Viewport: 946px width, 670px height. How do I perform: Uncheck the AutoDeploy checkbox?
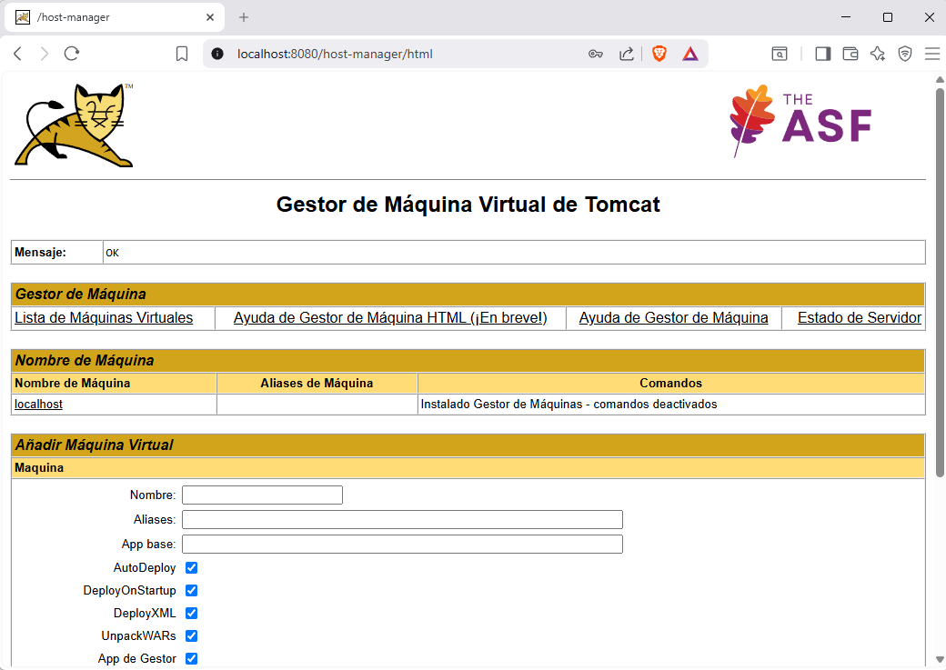191,567
